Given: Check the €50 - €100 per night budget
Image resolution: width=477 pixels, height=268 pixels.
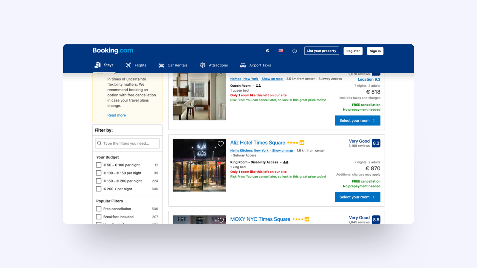Looking at the screenshot, I should tap(99, 165).
